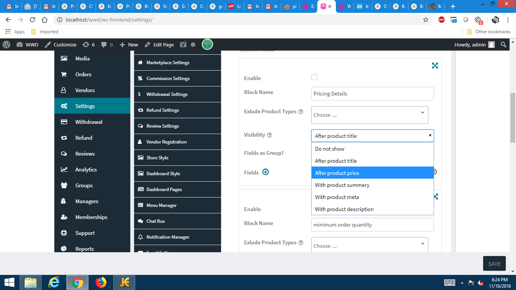The height and width of the screenshot is (290, 516).
Task: Select the Vendors person icon
Action: coord(64,90)
